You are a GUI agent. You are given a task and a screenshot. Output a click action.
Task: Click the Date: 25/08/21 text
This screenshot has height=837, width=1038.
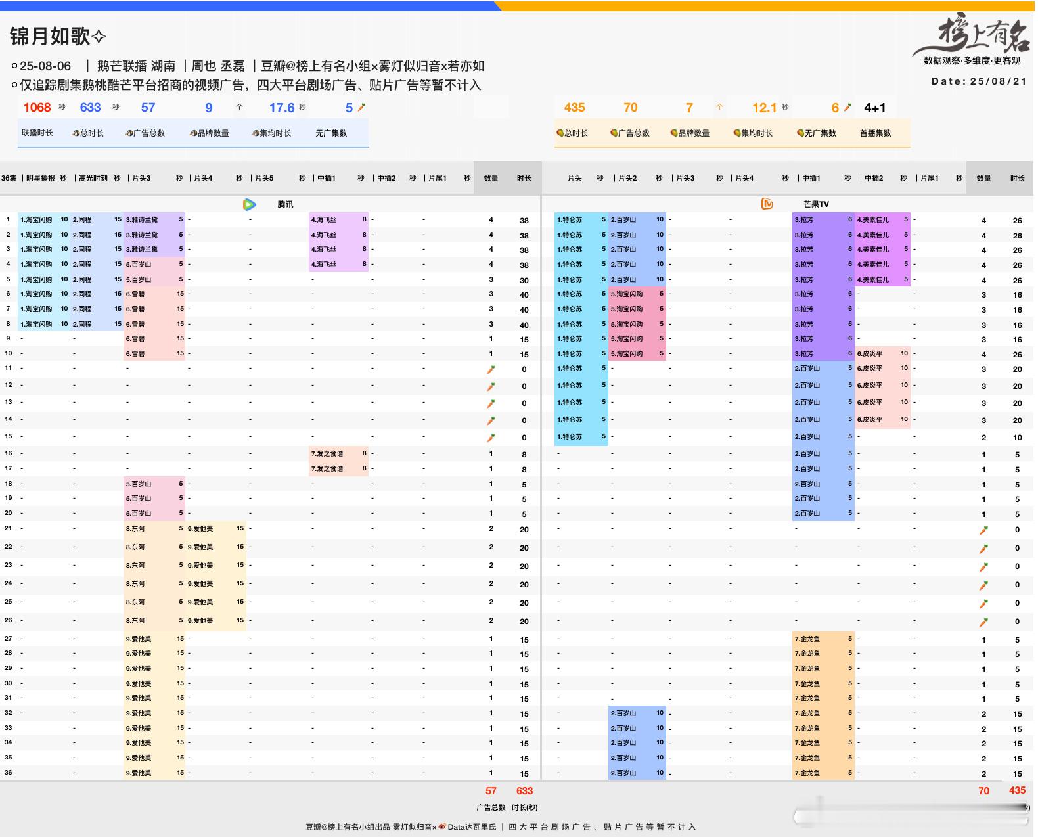point(979,81)
